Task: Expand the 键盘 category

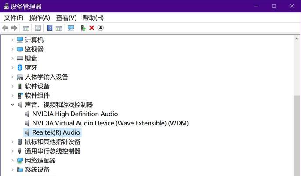Action: (x=12, y=58)
